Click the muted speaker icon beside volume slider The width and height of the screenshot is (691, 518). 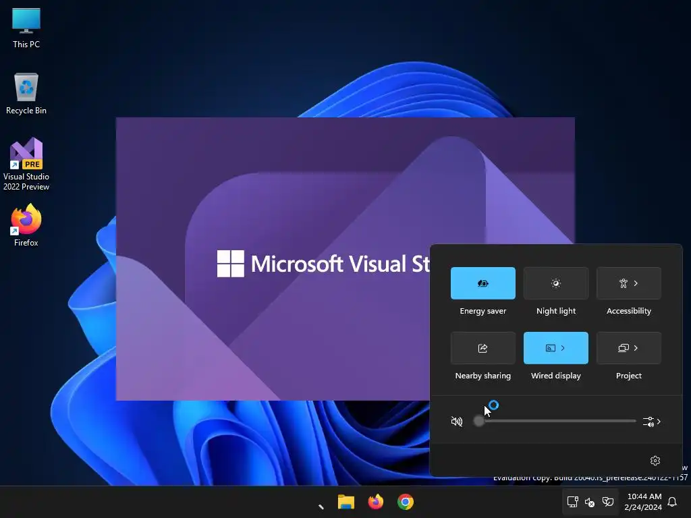coord(457,422)
